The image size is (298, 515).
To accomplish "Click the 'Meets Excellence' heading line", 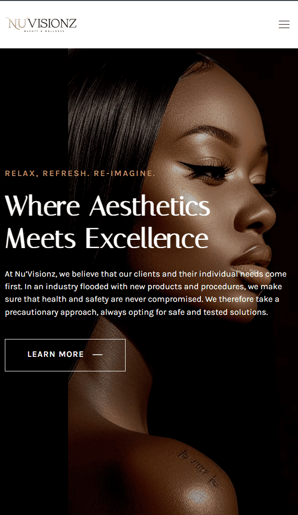I will pos(107,238).
